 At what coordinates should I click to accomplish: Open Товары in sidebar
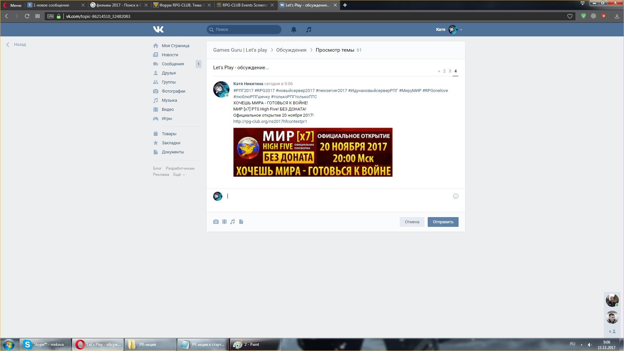point(169,134)
